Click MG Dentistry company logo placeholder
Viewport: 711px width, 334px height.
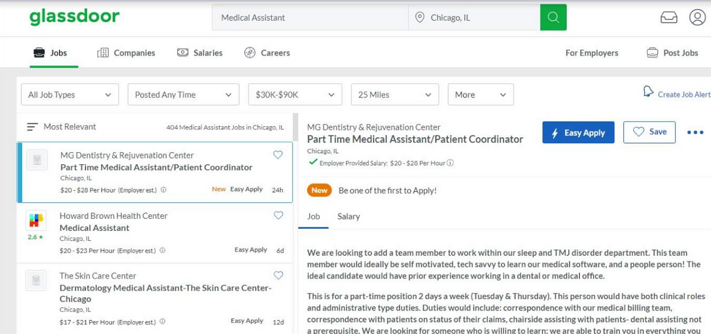(x=37, y=160)
